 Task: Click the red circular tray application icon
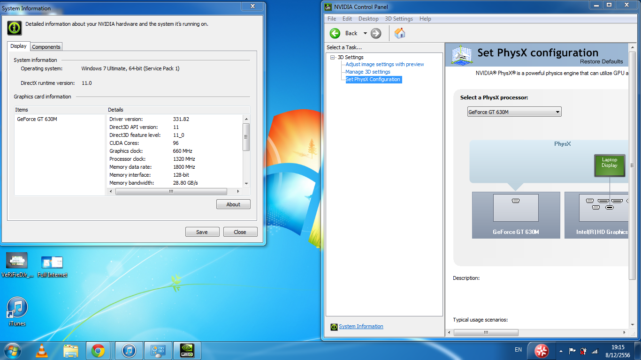pyautogui.click(x=542, y=351)
